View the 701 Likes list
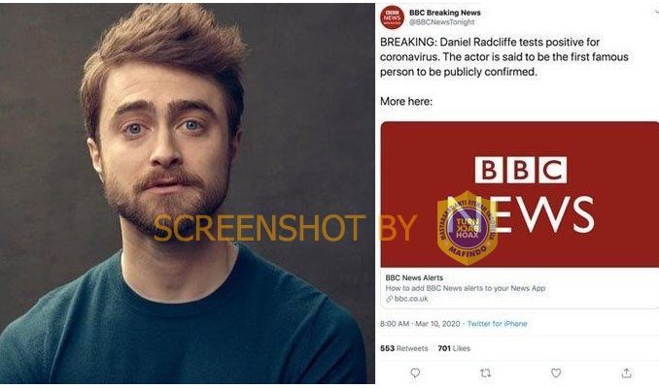This screenshot has width=659, height=388. point(454,348)
